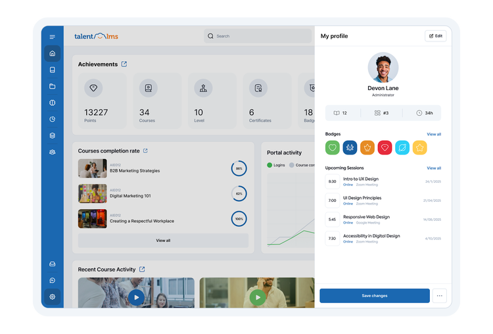Play the second recent course video

pyautogui.click(x=258, y=297)
